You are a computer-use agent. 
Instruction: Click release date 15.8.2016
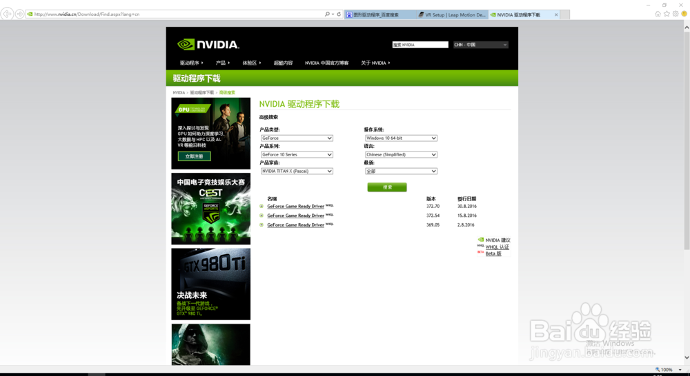[x=467, y=216]
